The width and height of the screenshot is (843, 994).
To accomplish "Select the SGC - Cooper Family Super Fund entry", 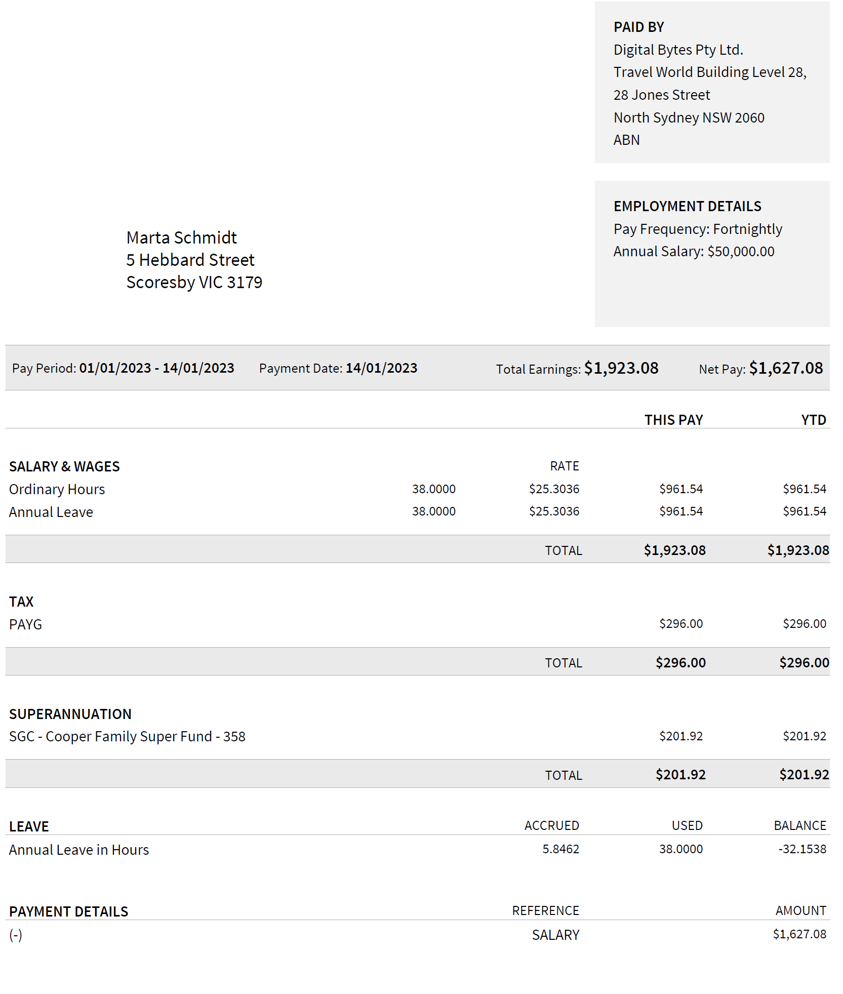I will pos(127,737).
